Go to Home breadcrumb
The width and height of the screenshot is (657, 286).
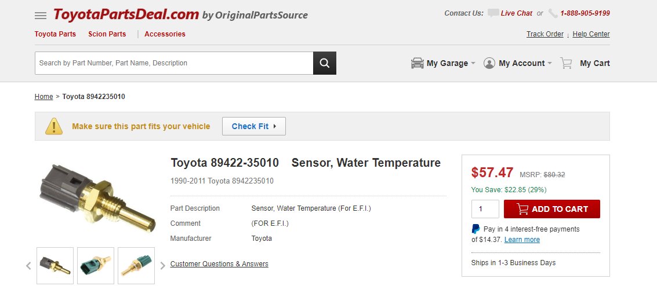pyautogui.click(x=43, y=97)
